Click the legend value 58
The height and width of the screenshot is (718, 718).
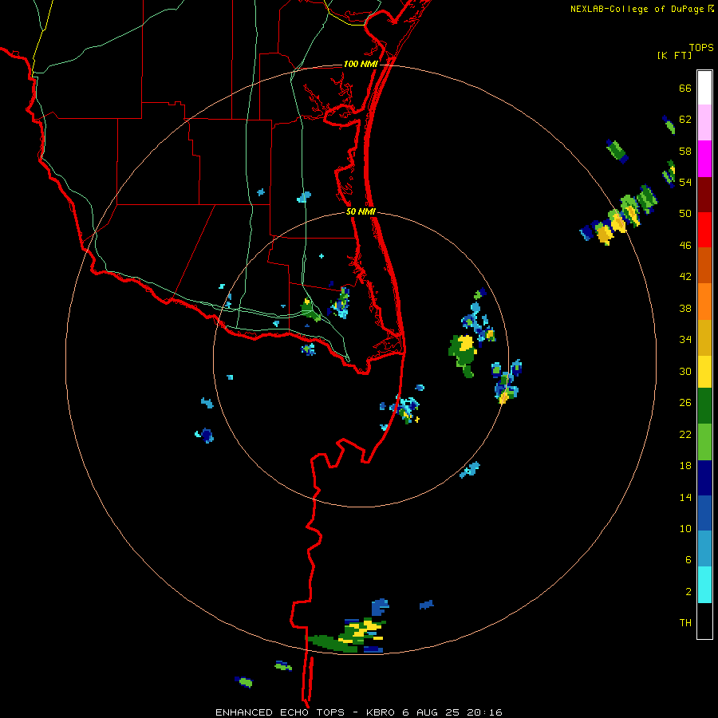coord(685,151)
